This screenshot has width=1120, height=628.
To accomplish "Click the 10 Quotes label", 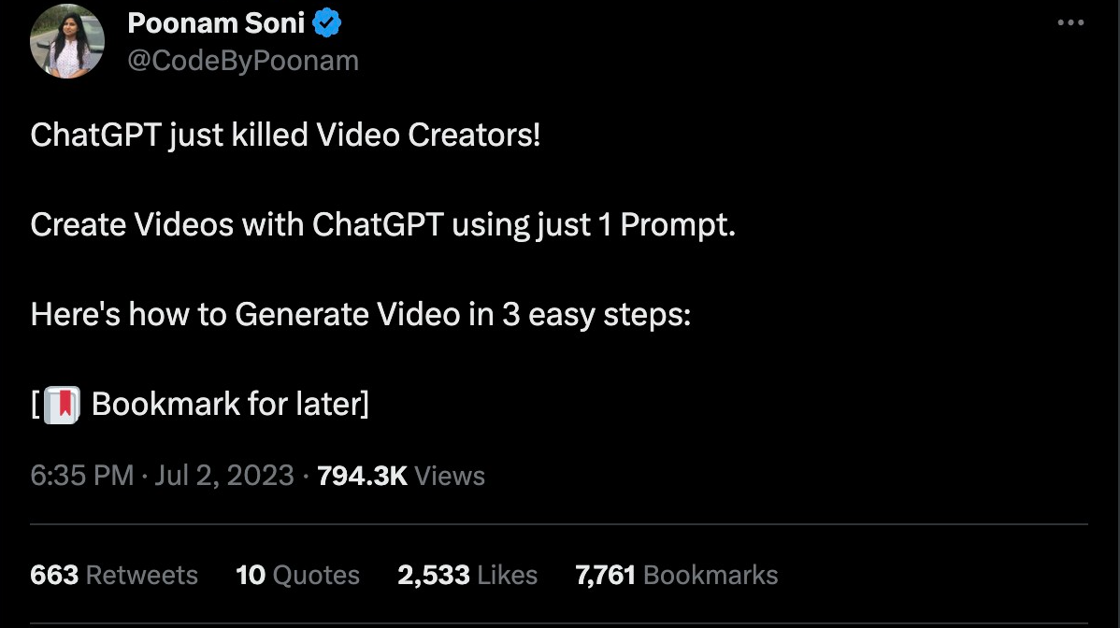I will [x=297, y=575].
